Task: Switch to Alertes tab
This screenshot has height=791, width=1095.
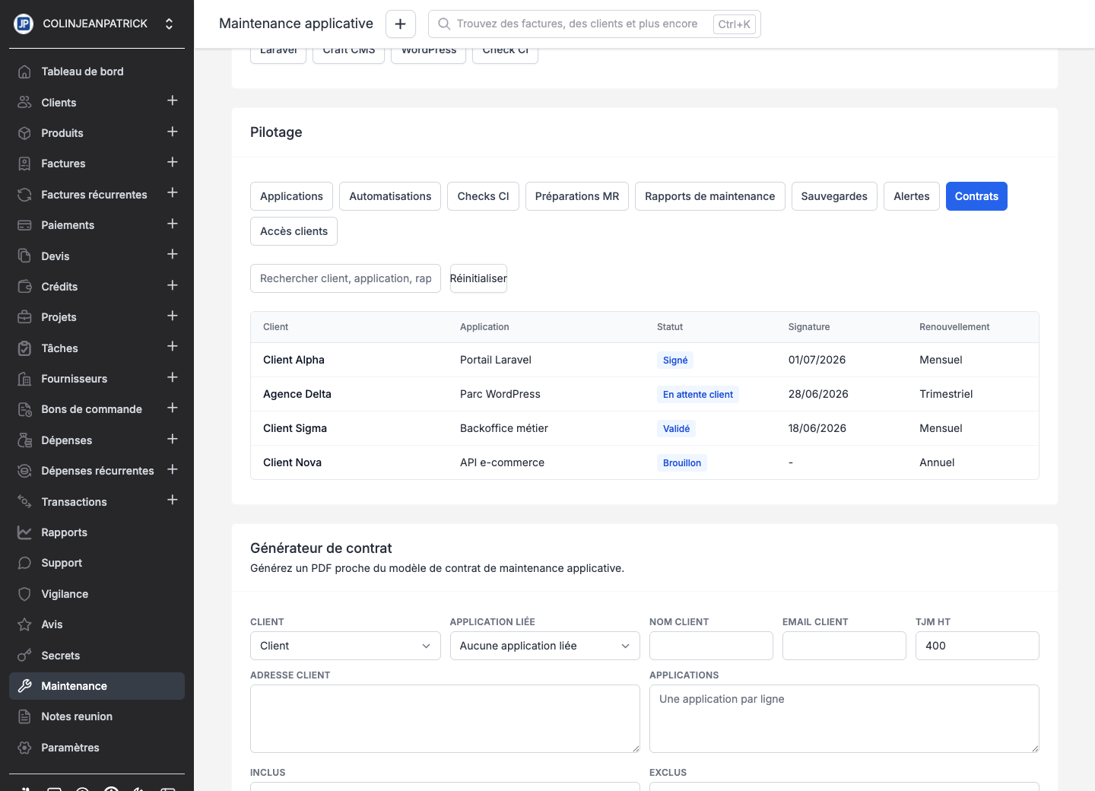Action: click(912, 196)
